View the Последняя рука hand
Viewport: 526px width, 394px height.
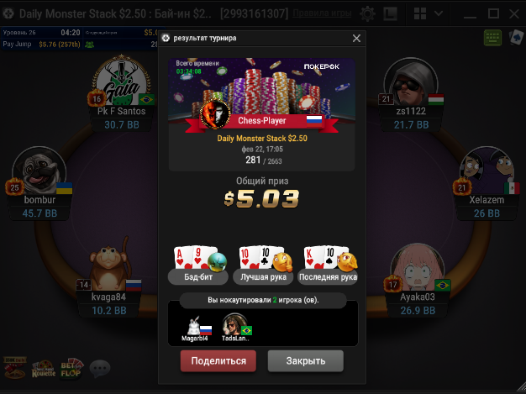(x=328, y=265)
